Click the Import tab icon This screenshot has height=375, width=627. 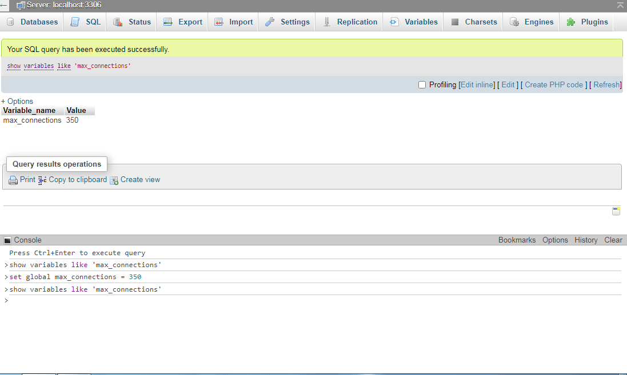click(219, 22)
